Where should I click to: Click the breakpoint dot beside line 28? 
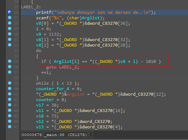click(9, 23)
